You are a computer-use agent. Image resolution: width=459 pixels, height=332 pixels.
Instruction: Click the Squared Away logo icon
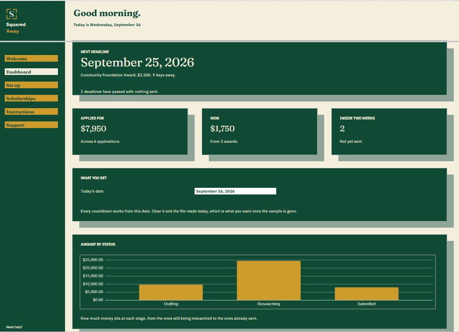click(12, 14)
